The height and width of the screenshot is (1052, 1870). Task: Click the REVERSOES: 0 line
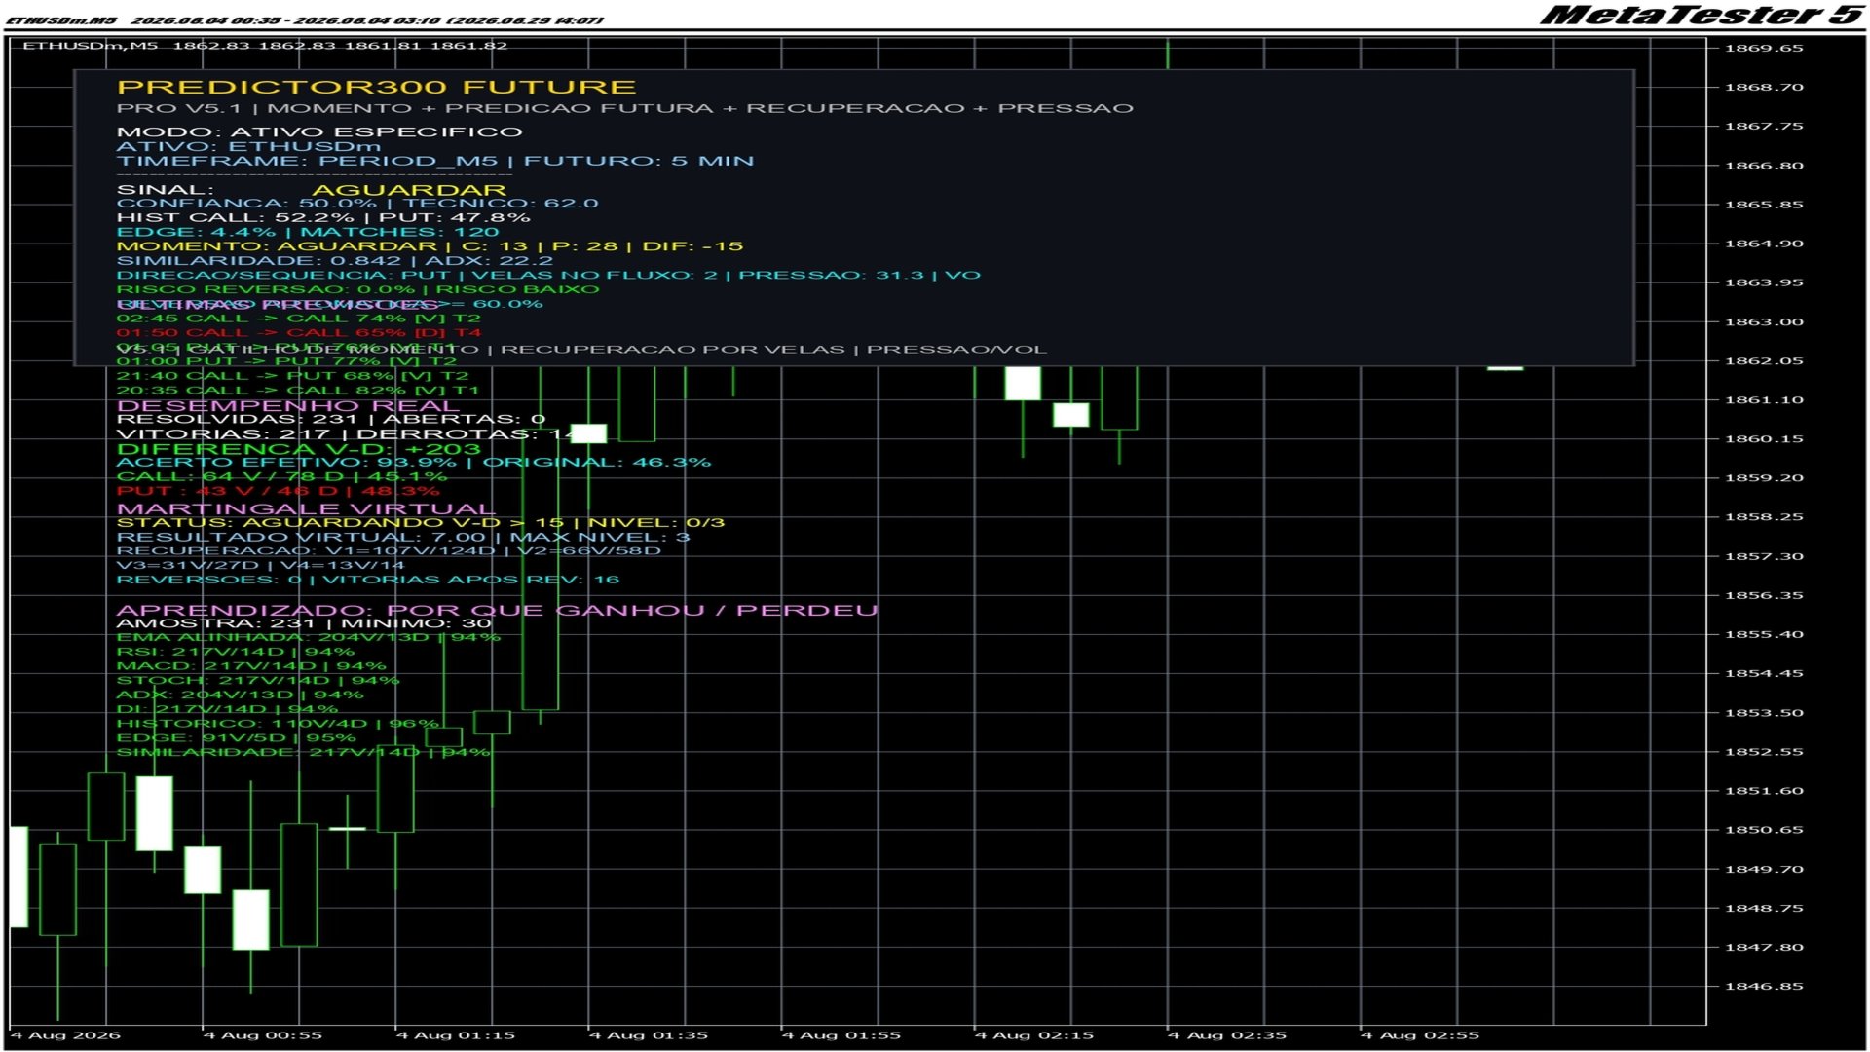coord(368,580)
